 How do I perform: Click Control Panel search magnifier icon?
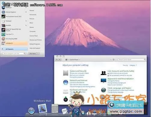tap(145, 59)
